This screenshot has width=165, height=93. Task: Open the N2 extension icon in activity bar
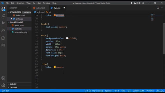click(3, 45)
